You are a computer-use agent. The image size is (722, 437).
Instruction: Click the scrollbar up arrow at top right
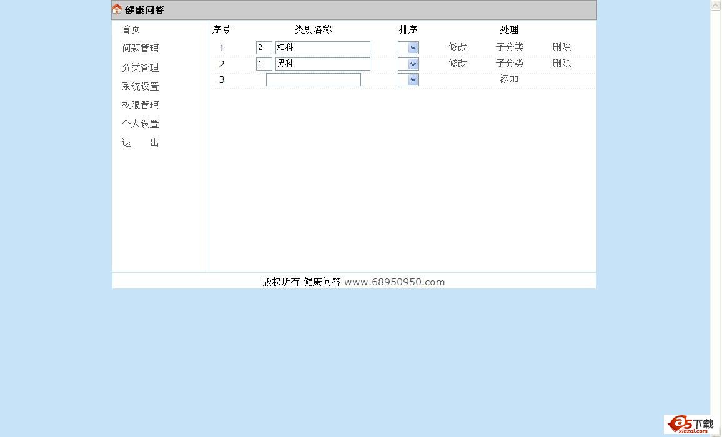point(716,5)
